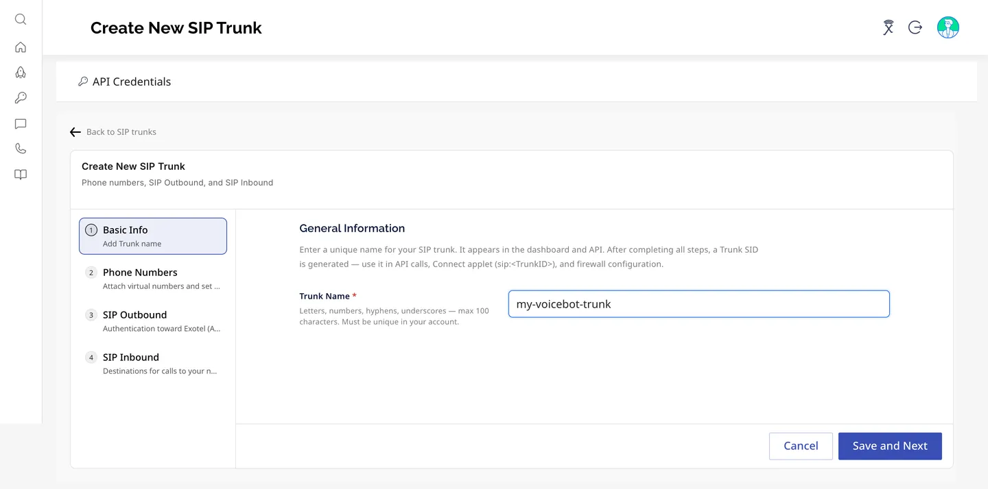This screenshot has width=988, height=489.
Task: Open the phone icon in sidebar
Action: [x=21, y=149]
